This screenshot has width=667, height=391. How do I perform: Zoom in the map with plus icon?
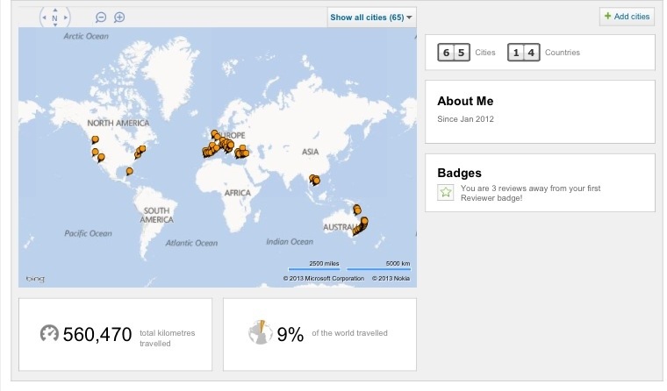pyautogui.click(x=119, y=18)
